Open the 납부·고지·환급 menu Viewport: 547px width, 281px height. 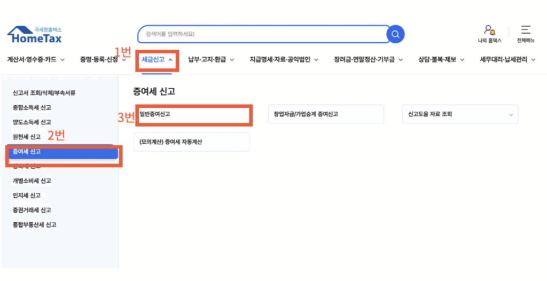(x=211, y=60)
